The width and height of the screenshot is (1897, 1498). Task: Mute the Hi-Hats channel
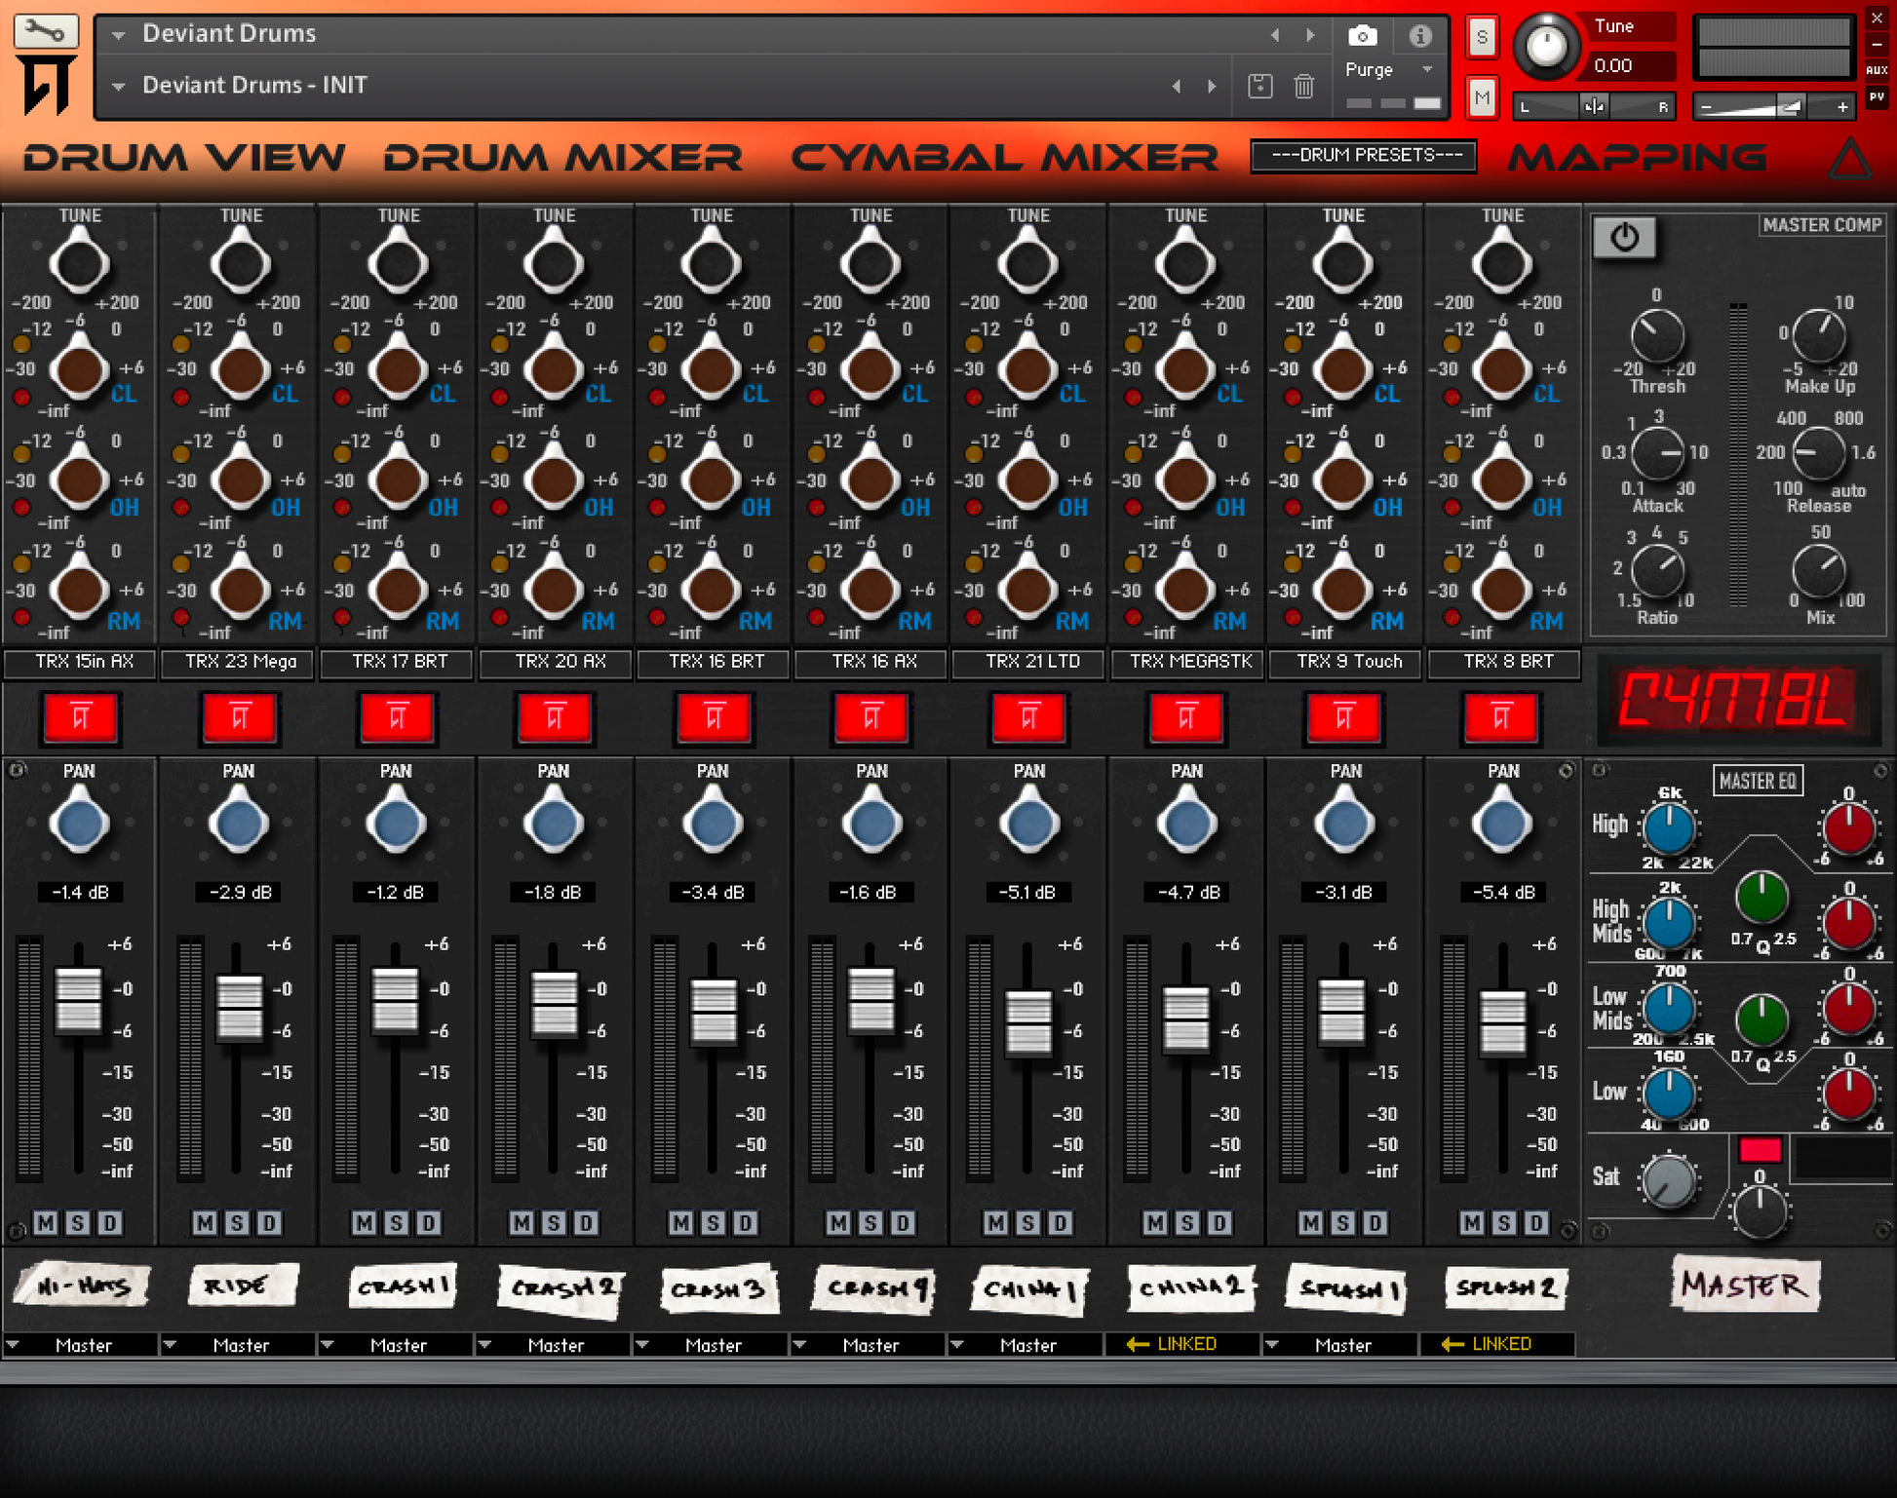[x=46, y=1222]
